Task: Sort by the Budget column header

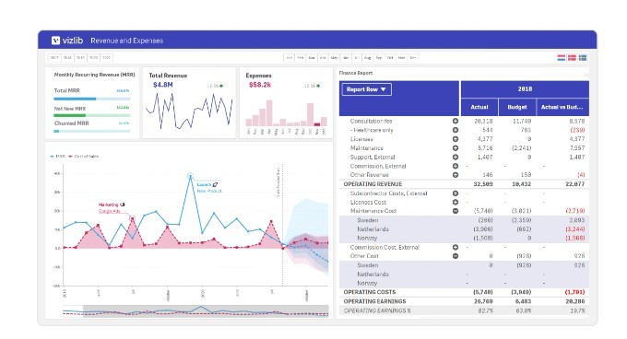Action: (x=517, y=107)
